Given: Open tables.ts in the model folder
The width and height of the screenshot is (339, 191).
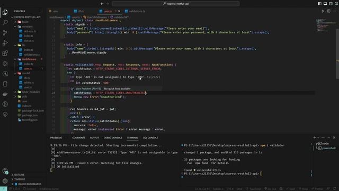Looking at the screenshot, I should click(x=29, y=83).
